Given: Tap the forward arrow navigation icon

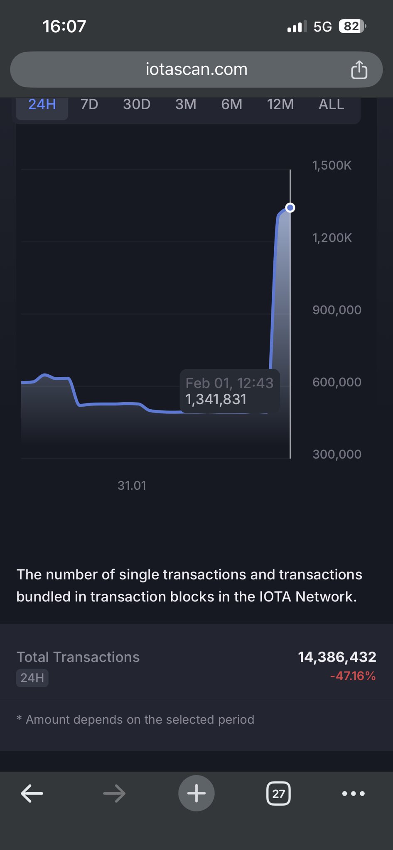Looking at the screenshot, I should [x=114, y=794].
